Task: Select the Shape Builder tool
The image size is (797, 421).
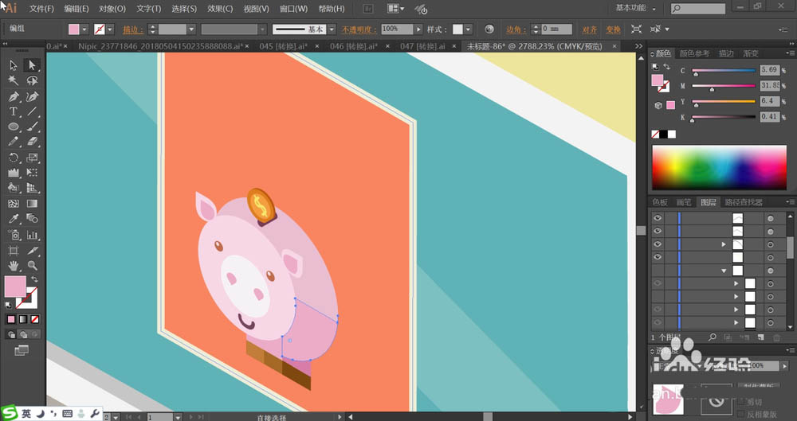Action: pyautogui.click(x=14, y=188)
